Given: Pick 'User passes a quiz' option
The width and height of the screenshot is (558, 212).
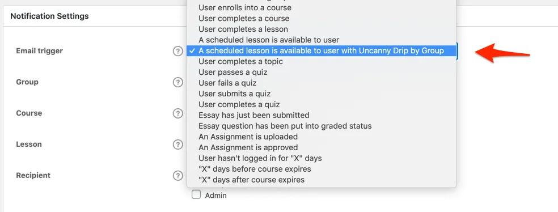Looking at the screenshot, I should [x=322, y=72].
